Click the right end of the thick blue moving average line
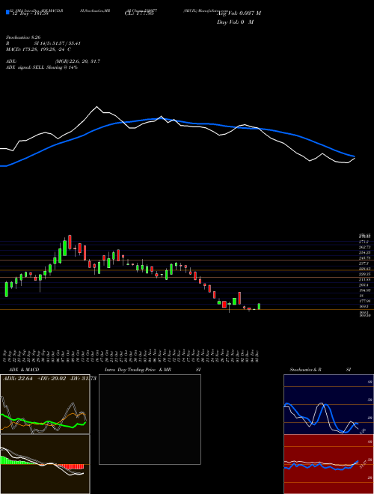Screen dimensions: 374x494 click(x=354, y=156)
